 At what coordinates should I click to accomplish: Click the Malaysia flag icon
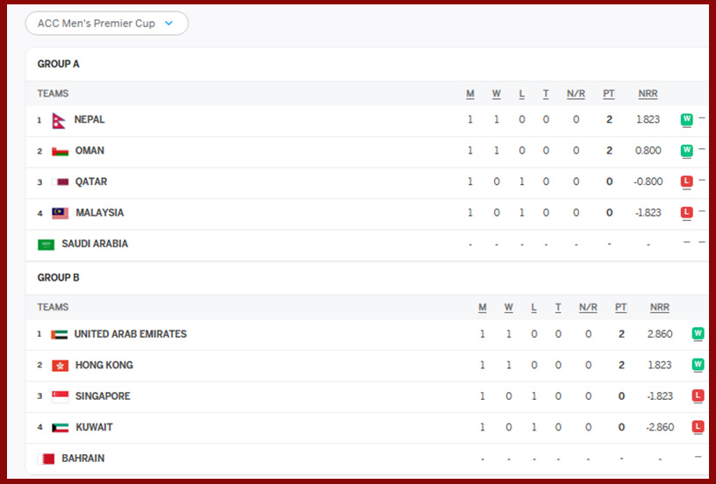click(x=60, y=213)
